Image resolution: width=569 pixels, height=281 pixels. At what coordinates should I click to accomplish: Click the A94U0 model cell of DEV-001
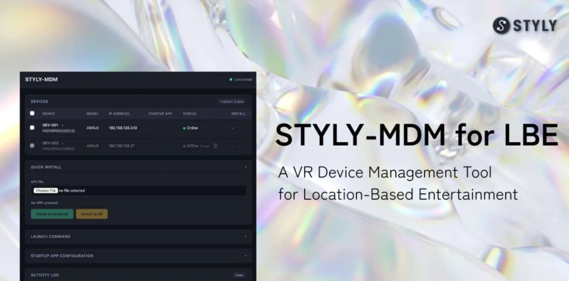click(x=92, y=128)
